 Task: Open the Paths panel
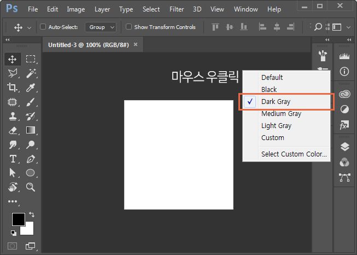[345, 177]
